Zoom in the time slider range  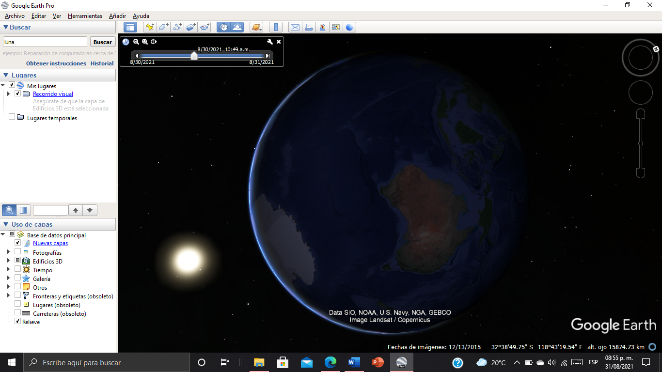click(145, 42)
